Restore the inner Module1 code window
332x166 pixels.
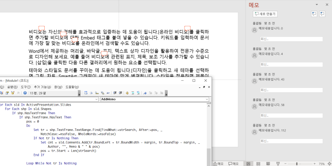click(x=204, y=87)
